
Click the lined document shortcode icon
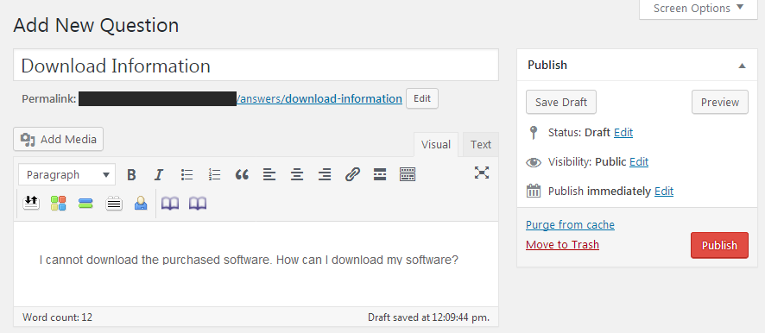(x=114, y=204)
